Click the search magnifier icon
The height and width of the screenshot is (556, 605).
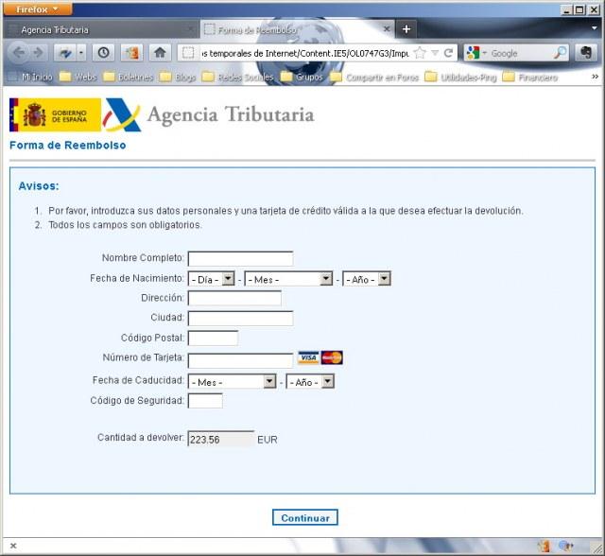(561, 53)
